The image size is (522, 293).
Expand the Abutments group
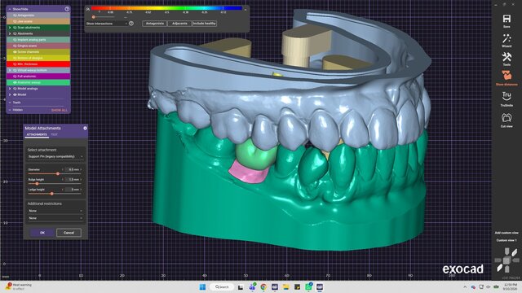coord(10,33)
